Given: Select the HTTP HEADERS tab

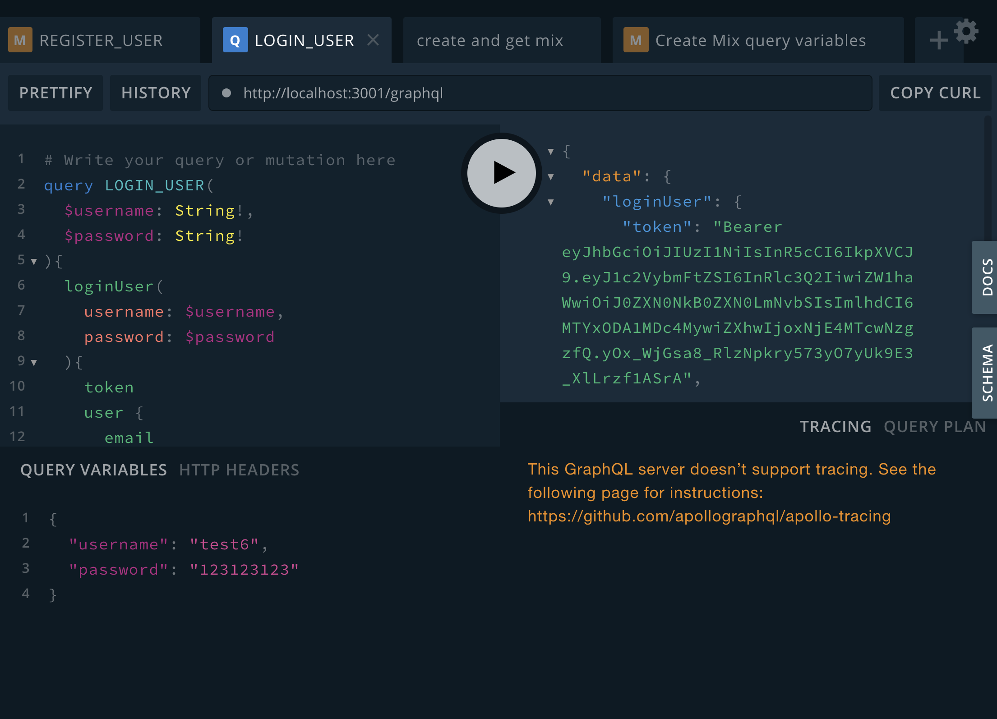Looking at the screenshot, I should coord(239,470).
